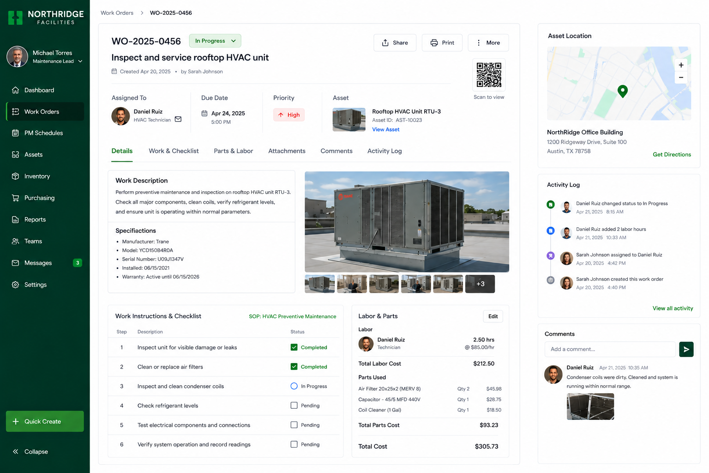Viewport: 709px width, 473px height.
Task: Click labor hours added activity icon
Action: [x=550, y=230]
